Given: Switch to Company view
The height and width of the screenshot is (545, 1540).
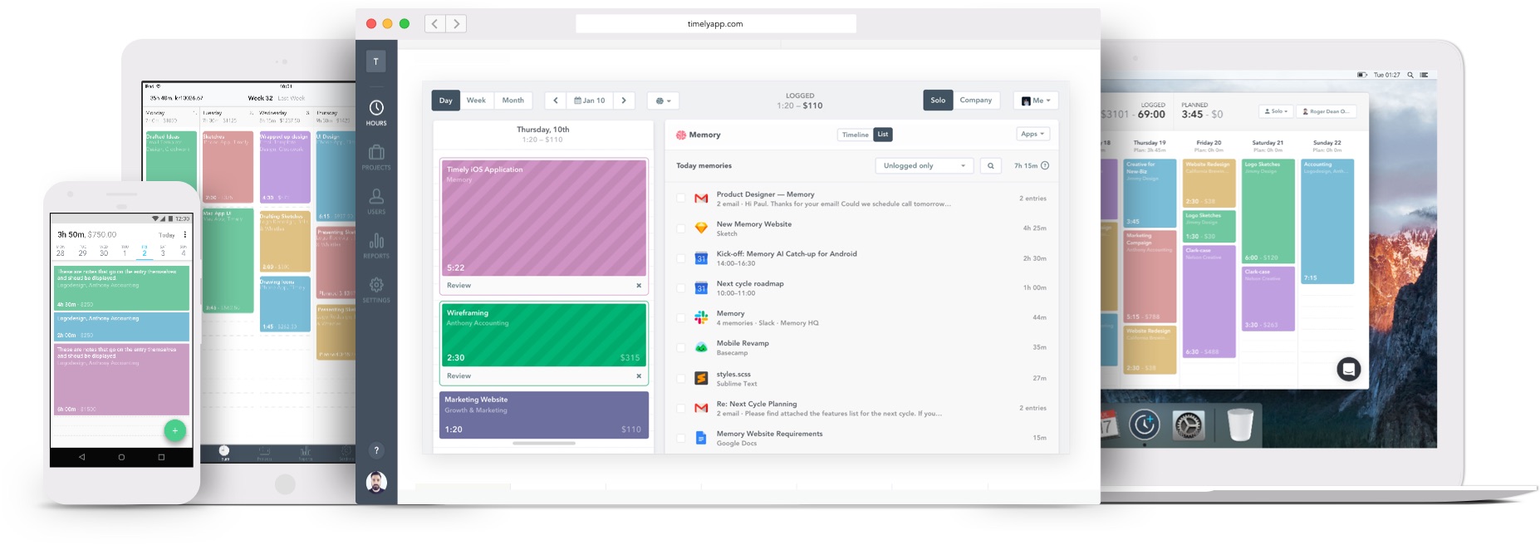Looking at the screenshot, I should pyautogui.click(x=975, y=101).
